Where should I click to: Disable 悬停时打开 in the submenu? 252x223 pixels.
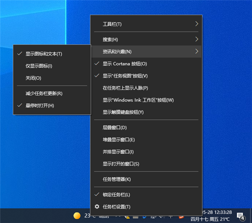40,105
